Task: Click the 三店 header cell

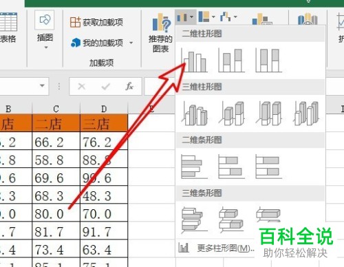Action: click(x=104, y=123)
